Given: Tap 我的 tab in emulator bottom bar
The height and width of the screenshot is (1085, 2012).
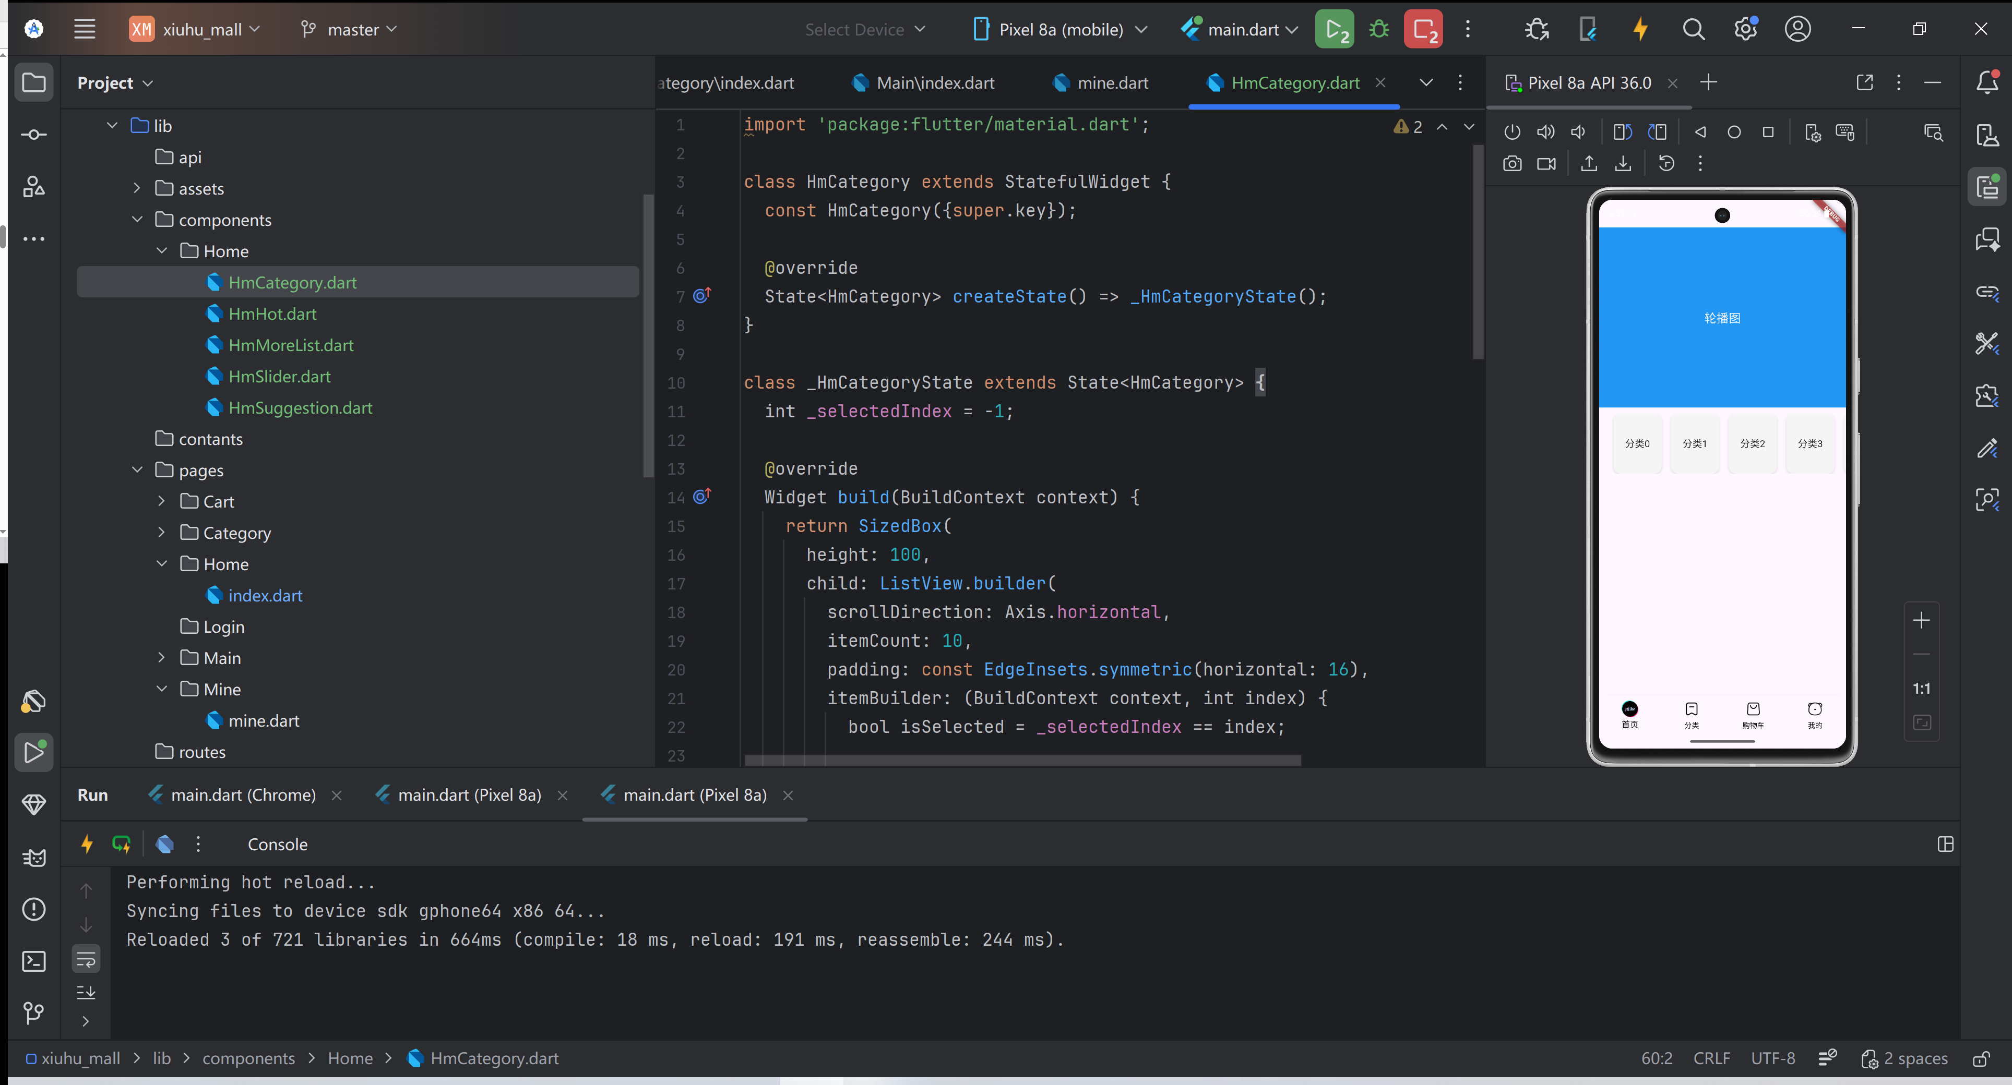Looking at the screenshot, I should pos(1814,714).
